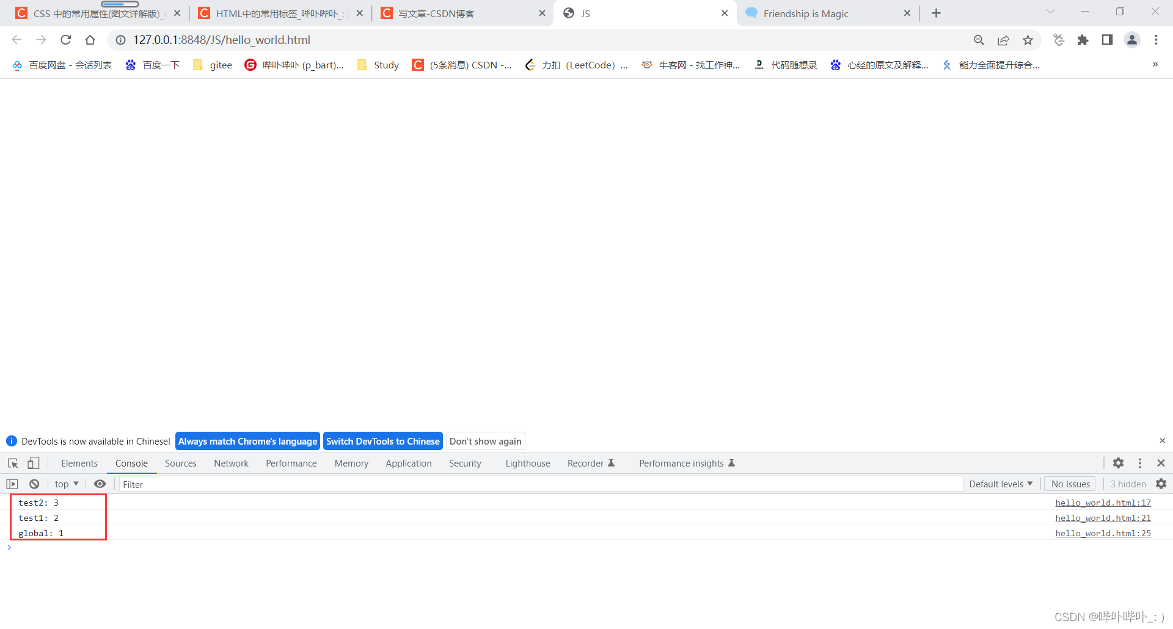Bookmark this page with the star
This screenshot has width=1173, height=629.
pos(1028,40)
